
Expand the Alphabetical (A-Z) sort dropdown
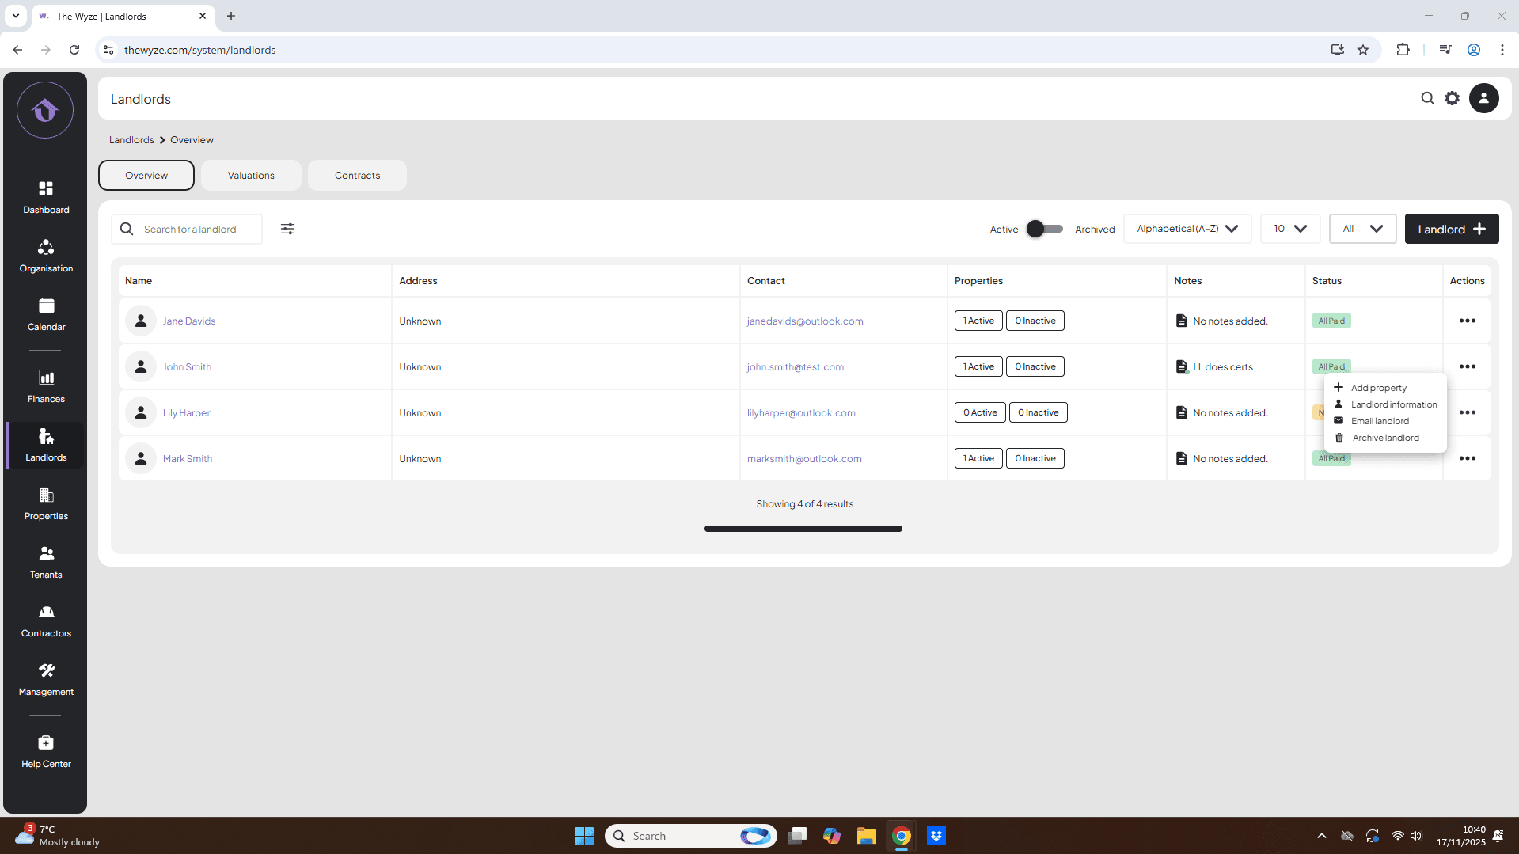pyautogui.click(x=1187, y=229)
